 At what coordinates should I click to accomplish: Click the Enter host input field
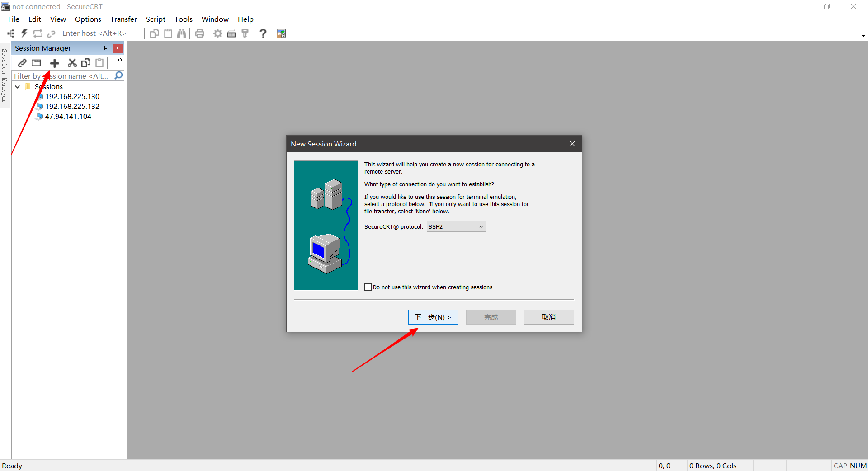click(102, 33)
